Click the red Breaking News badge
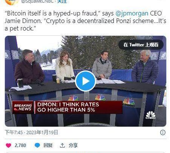The height and width of the screenshot is (153, 170). coord(23,107)
